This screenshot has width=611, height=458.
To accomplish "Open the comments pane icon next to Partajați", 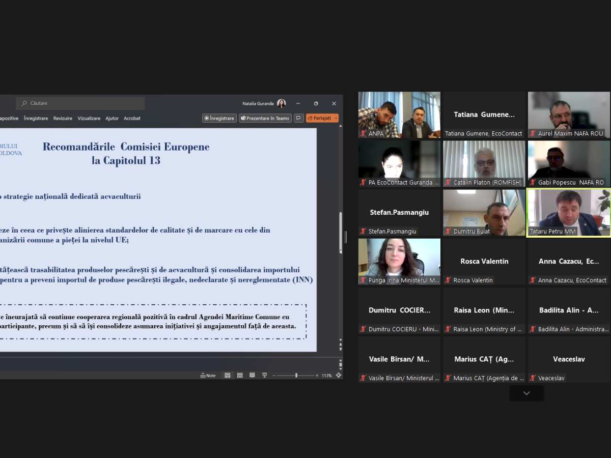I will pos(299,118).
